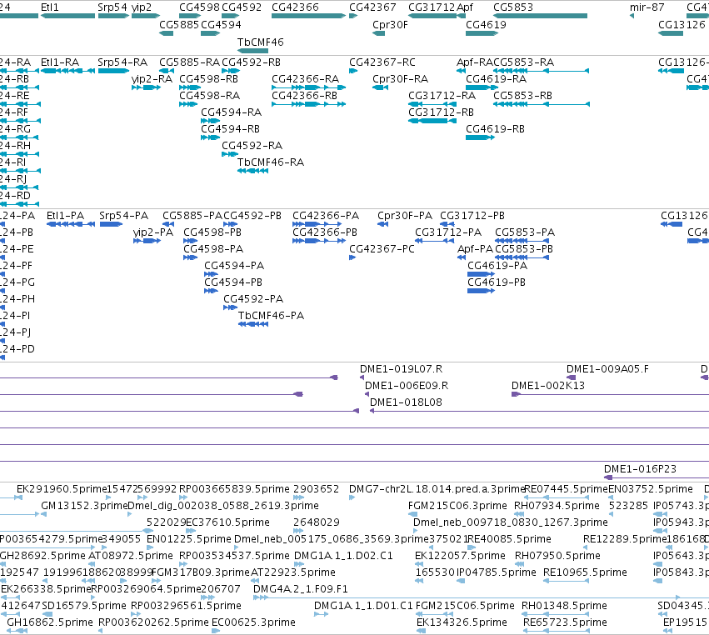This screenshot has height=635, width=709.
Task: Select the CG42366-RB transcript label
Action: click(304, 96)
